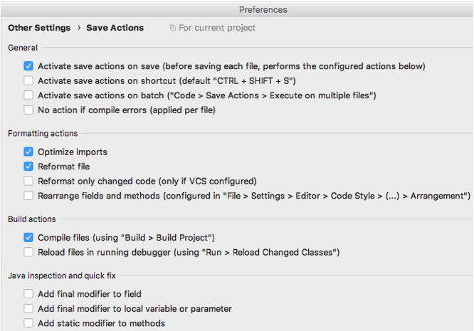This screenshot has height=331, width=474.
Task: Click the 'Formatting actions' section header
Action: click(43, 133)
